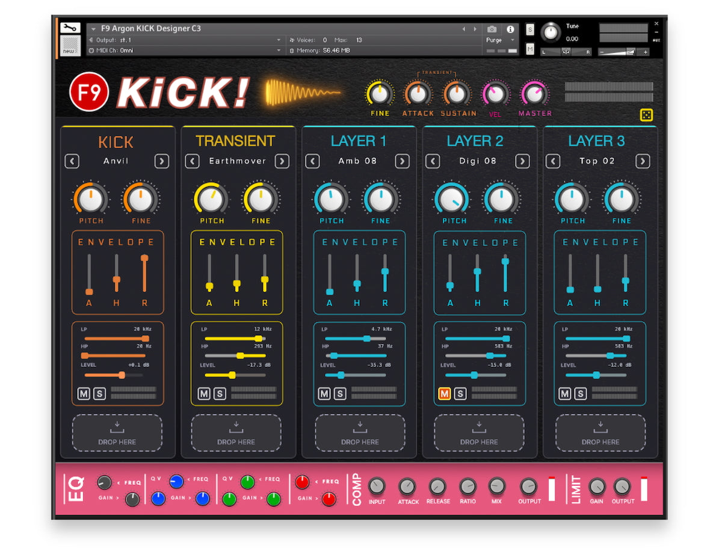Click the Kontakt header aux button
722x557 pixels.
[x=656, y=40]
